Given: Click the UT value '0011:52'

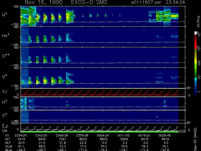Looking at the screenshot, I should (x=123, y=135).
